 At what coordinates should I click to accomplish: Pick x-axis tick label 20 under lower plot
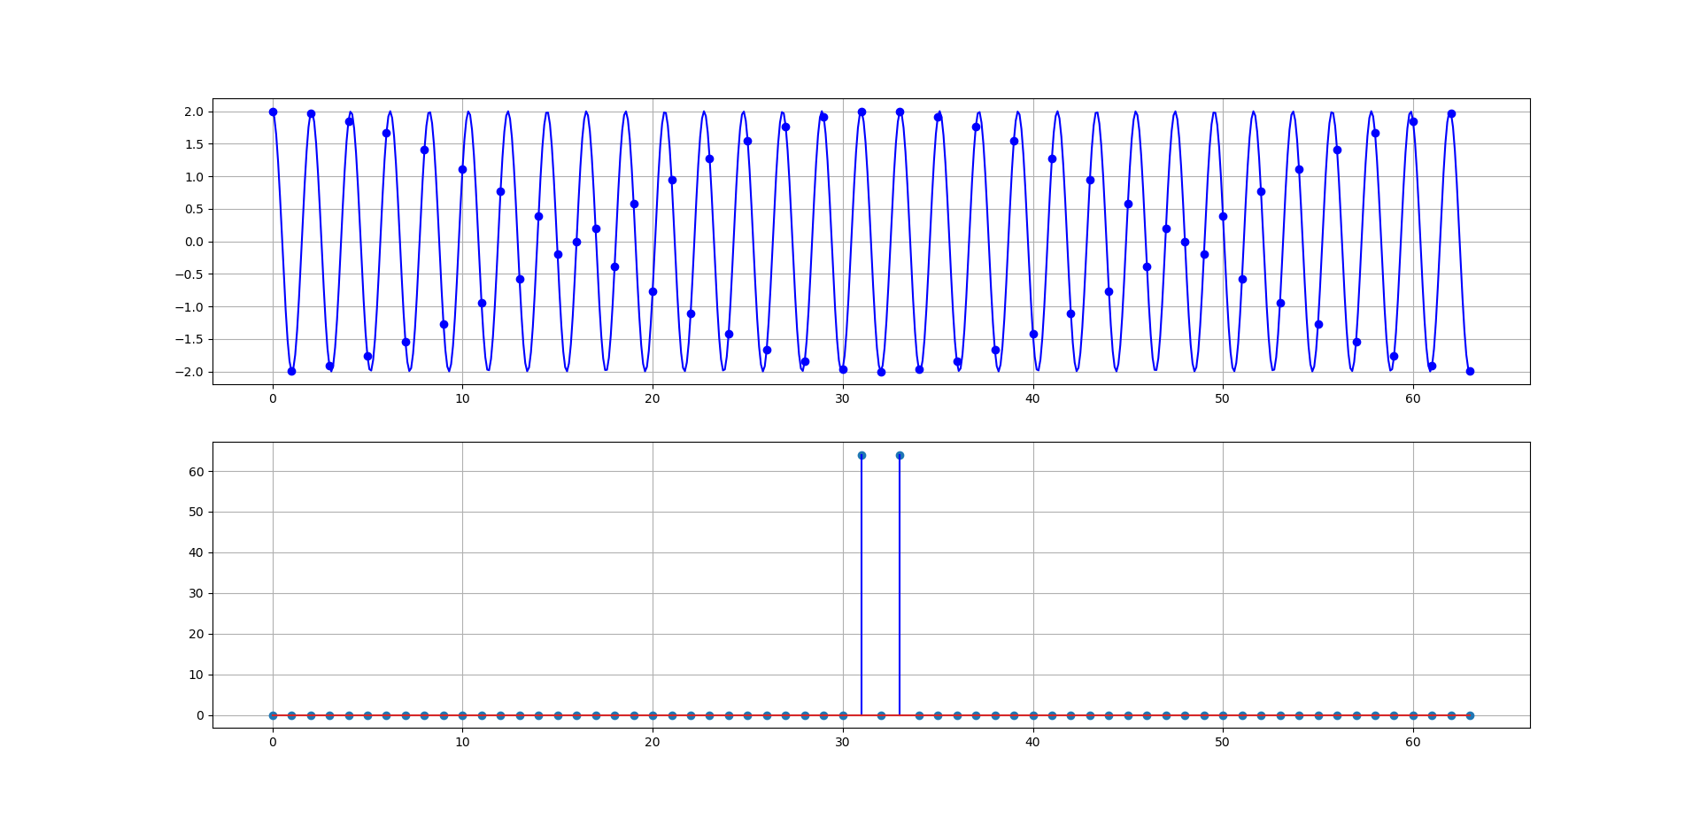(x=653, y=742)
